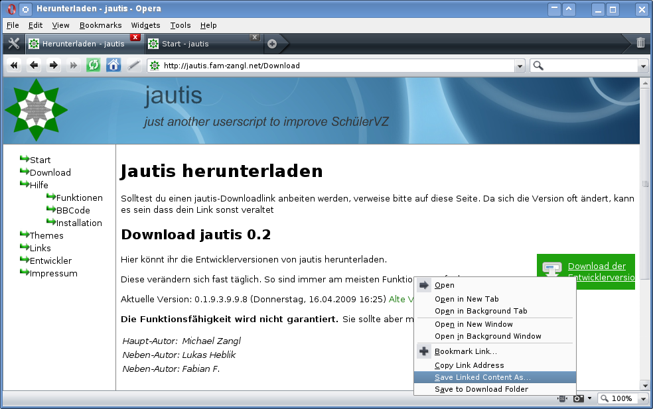
Task: Open the zoom level dropdown arrow
Action: (x=644, y=398)
